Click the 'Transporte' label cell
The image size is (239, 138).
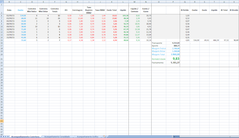click(159, 43)
